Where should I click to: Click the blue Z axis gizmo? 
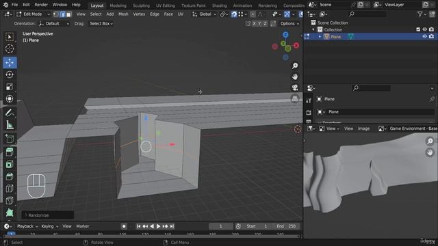click(285, 35)
